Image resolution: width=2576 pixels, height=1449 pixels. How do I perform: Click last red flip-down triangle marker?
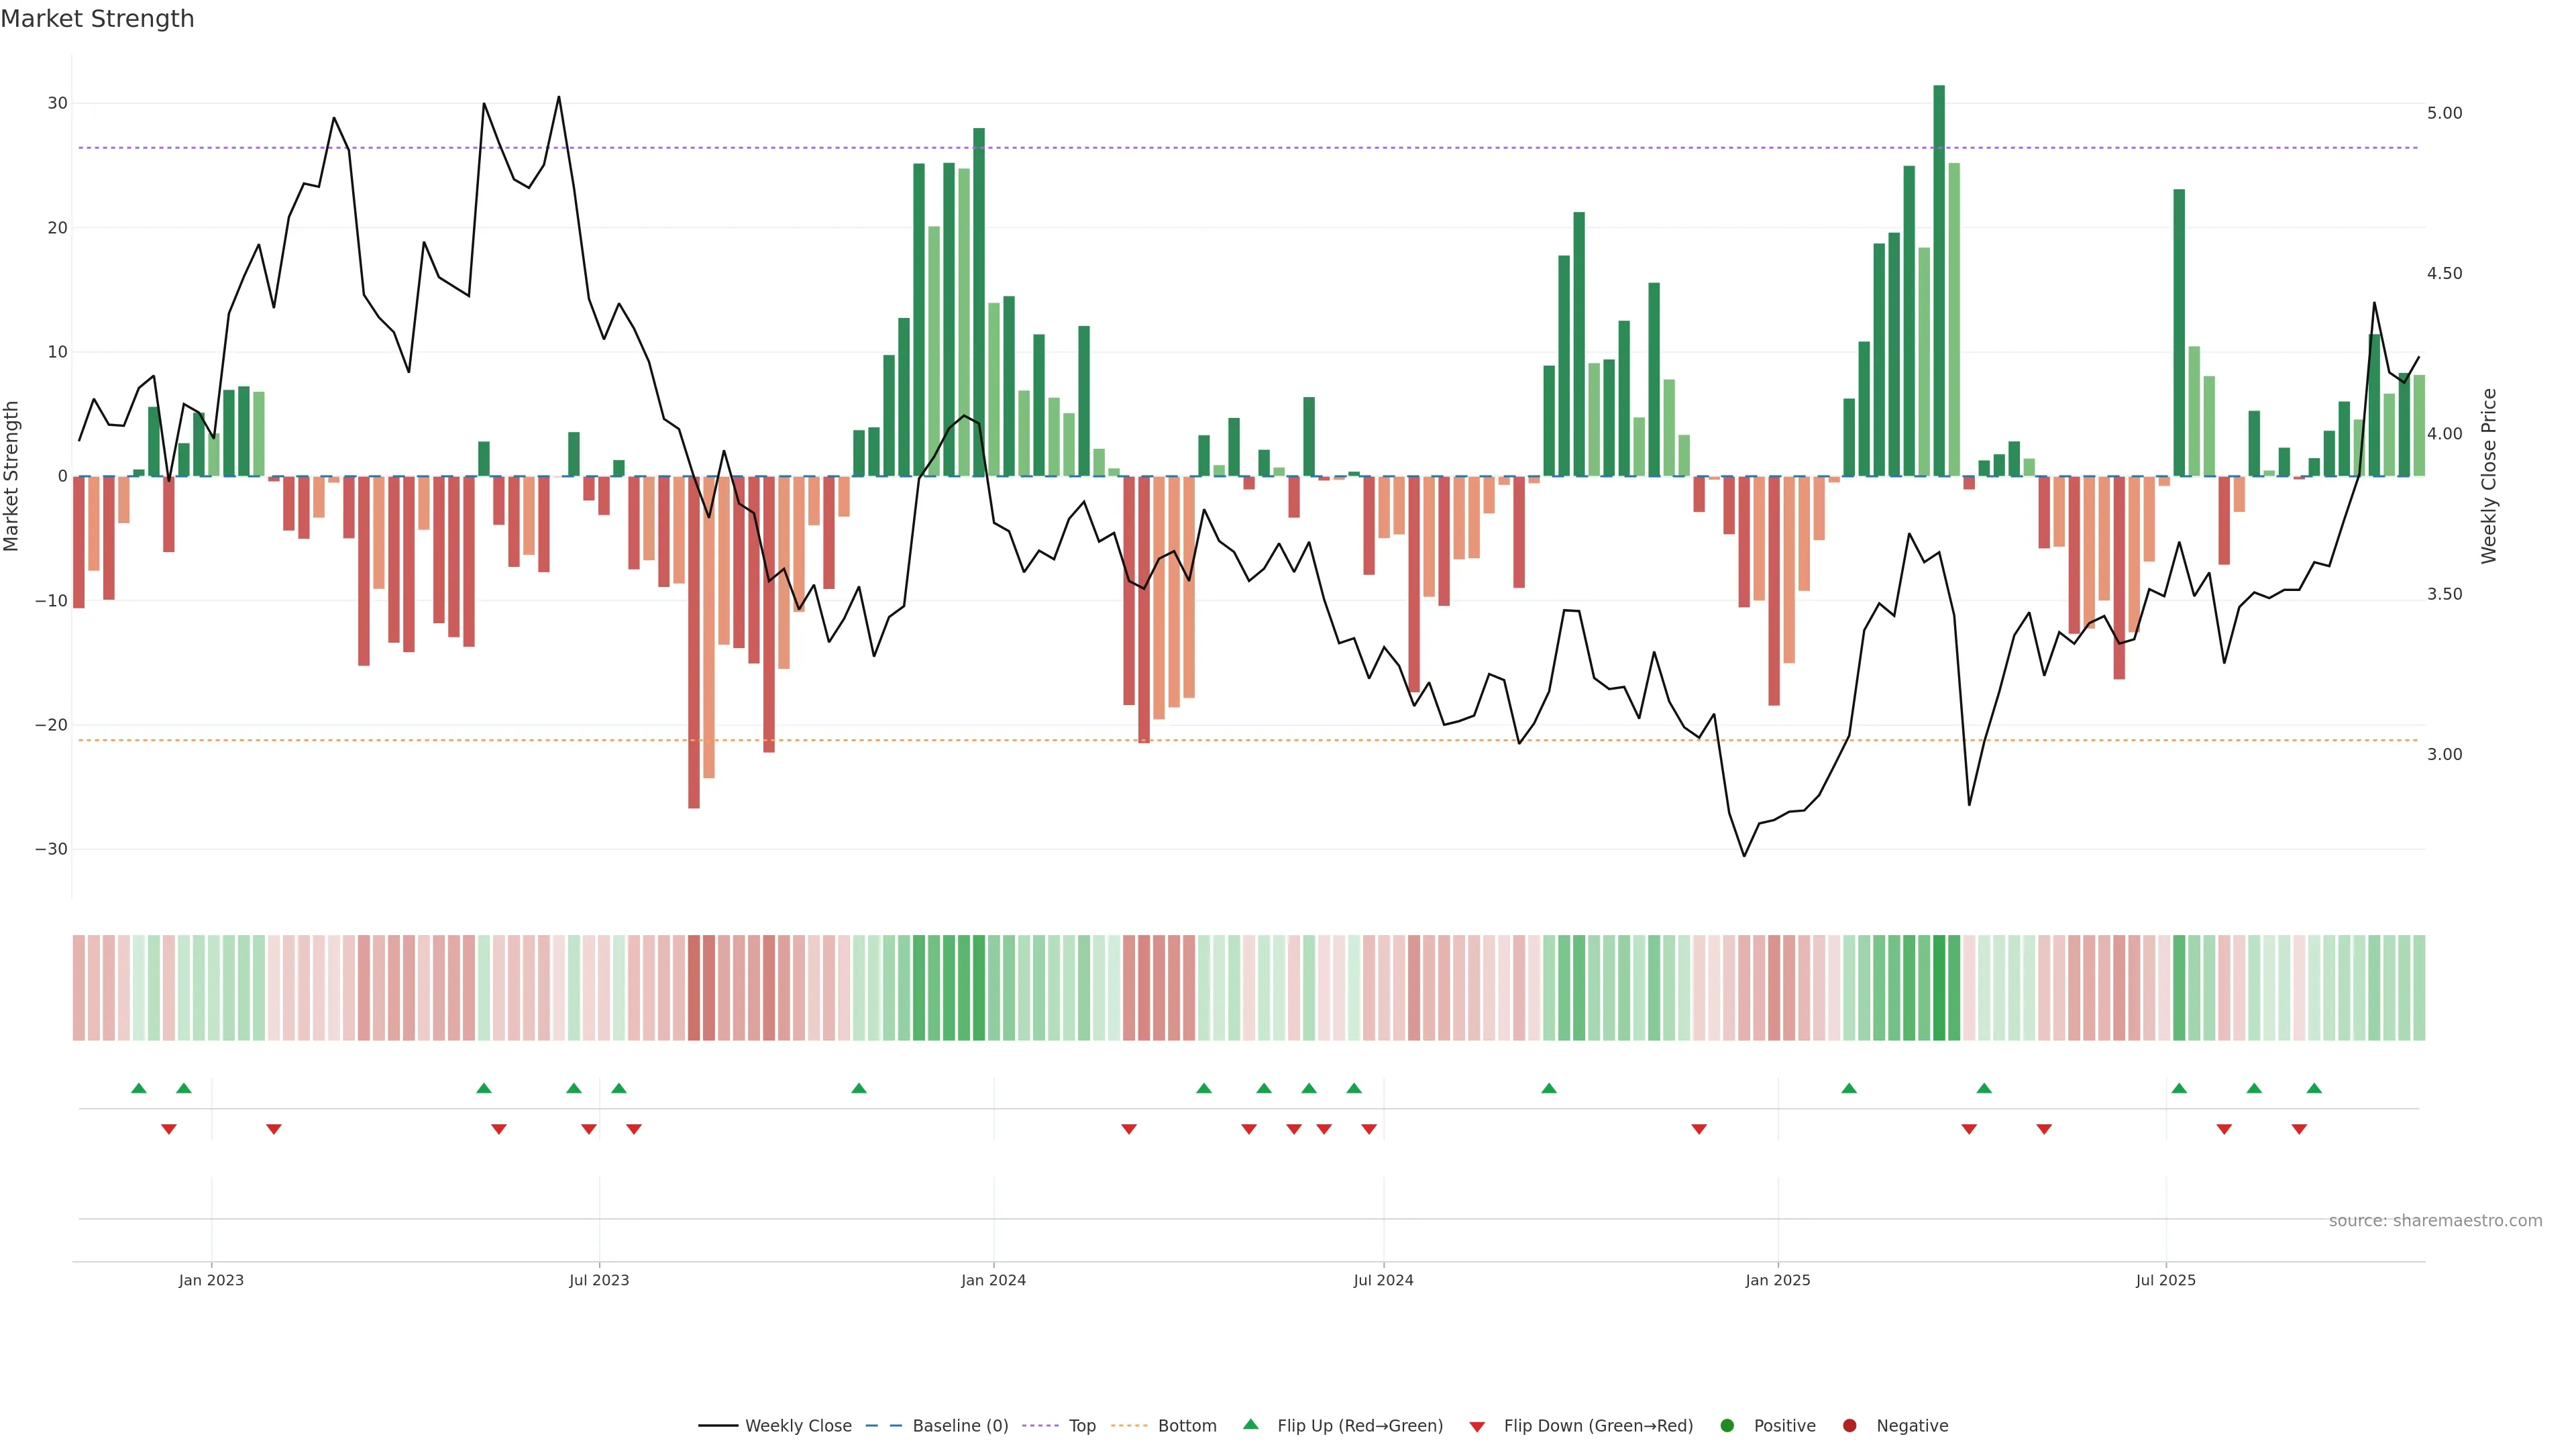(x=2299, y=1129)
